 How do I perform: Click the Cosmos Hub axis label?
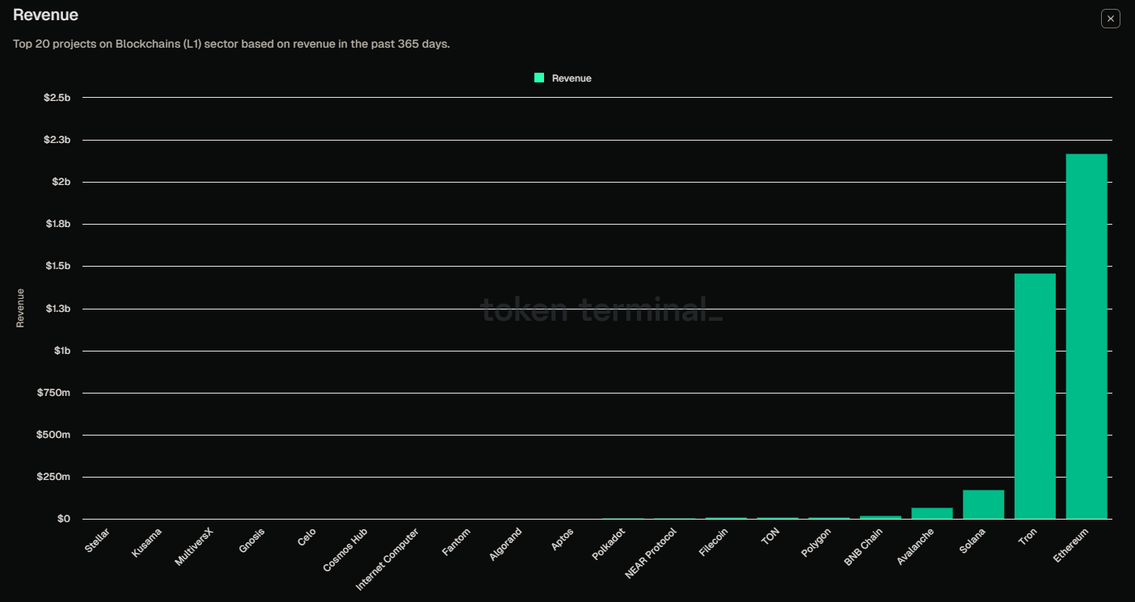click(x=346, y=549)
